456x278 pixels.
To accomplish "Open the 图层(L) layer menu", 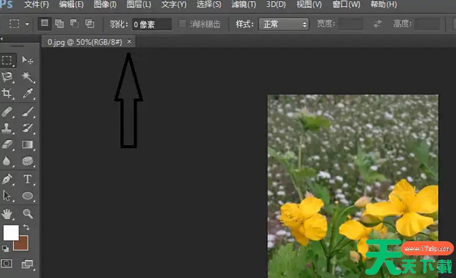I will click(x=139, y=5).
